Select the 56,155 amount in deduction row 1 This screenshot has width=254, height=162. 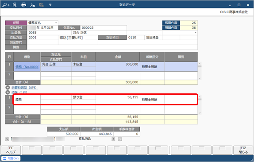(118, 100)
